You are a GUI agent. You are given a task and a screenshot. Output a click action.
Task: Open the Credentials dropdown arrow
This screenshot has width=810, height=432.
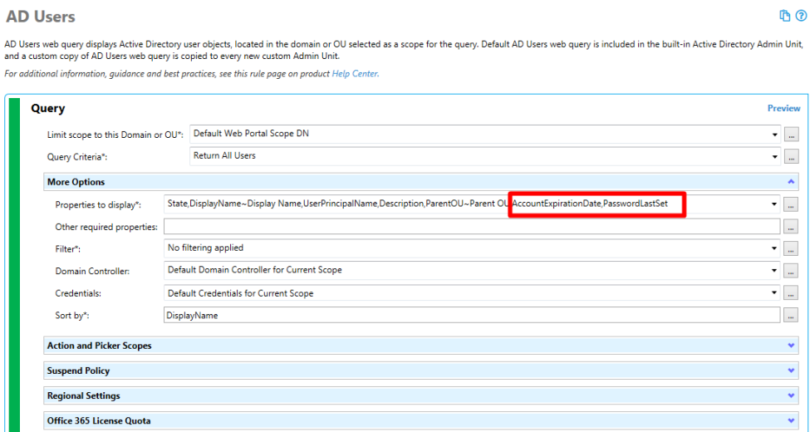click(x=774, y=292)
